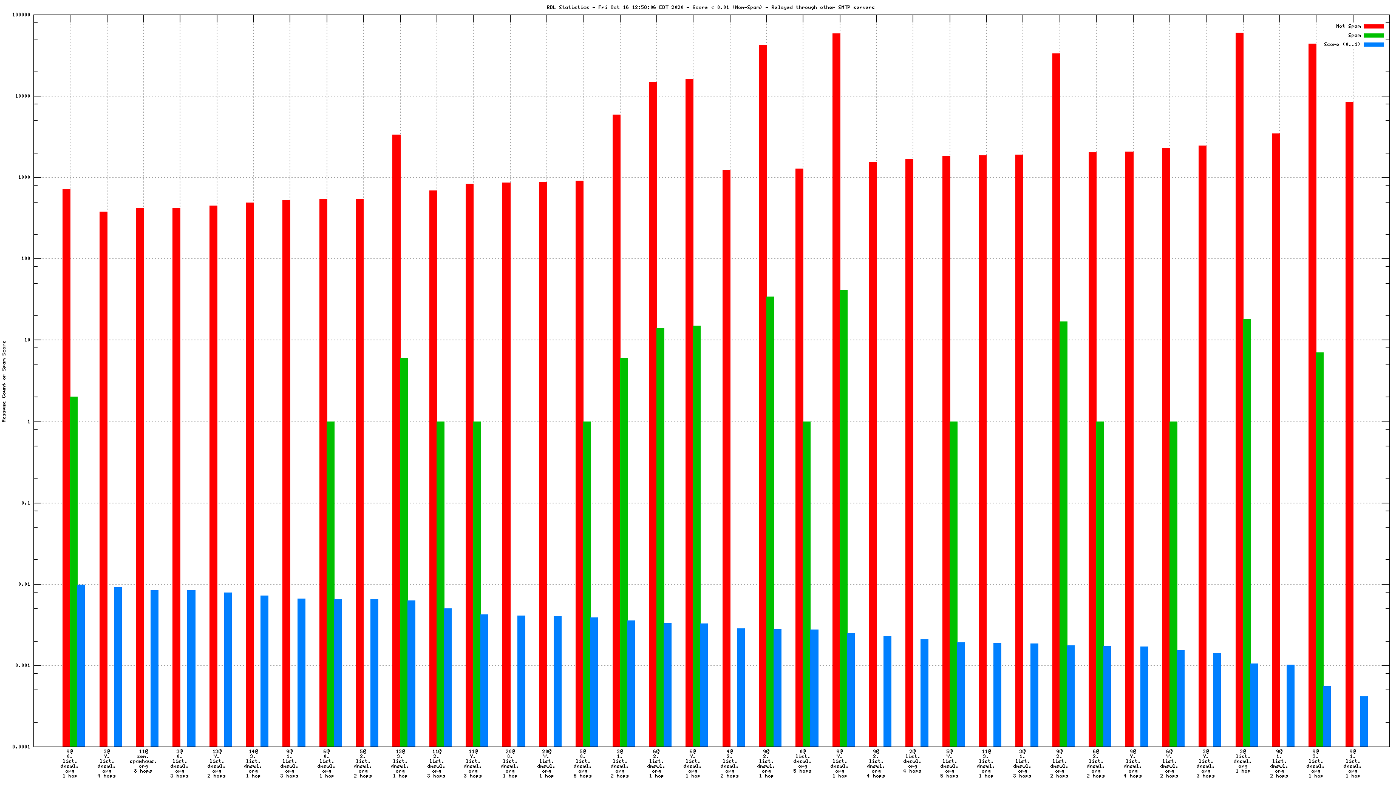Click the 100000 y-axis tick label
This screenshot has height=786, width=1399.
[x=21, y=15]
